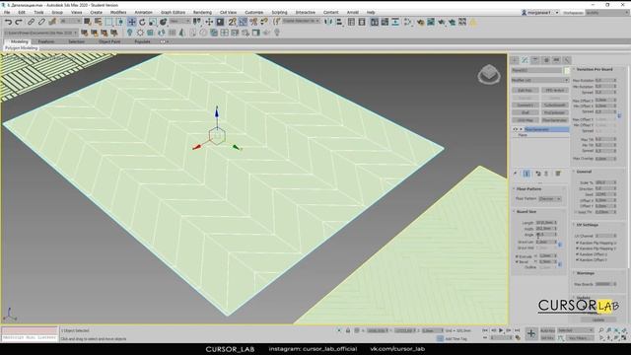The height and width of the screenshot is (355, 631).
Task: Click the Selection Lock toggle icon
Action: pos(348,330)
